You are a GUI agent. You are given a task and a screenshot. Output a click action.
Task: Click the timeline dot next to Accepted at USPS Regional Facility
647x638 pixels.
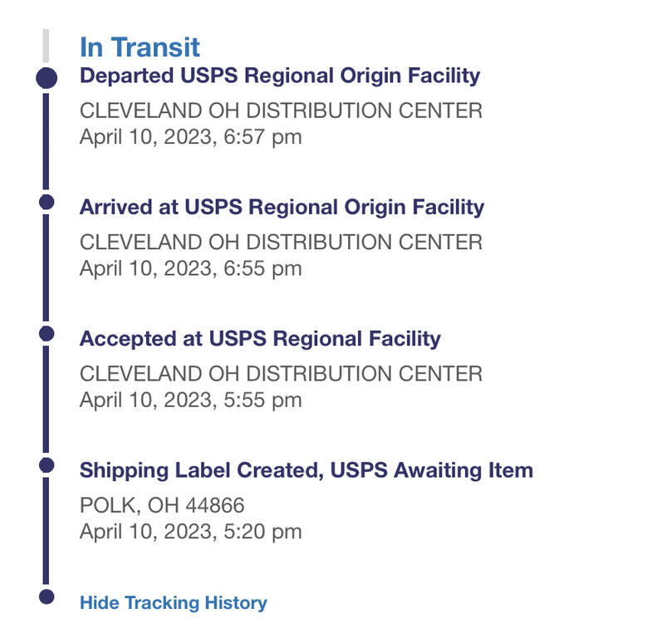[x=47, y=333]
